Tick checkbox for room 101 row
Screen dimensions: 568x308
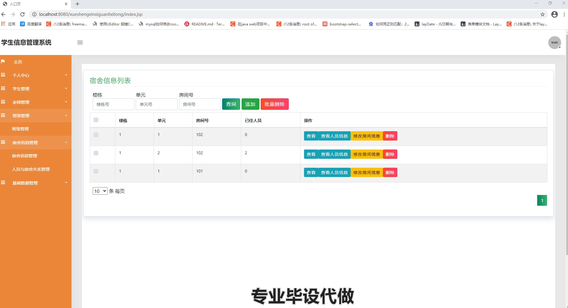coord(96,171)
